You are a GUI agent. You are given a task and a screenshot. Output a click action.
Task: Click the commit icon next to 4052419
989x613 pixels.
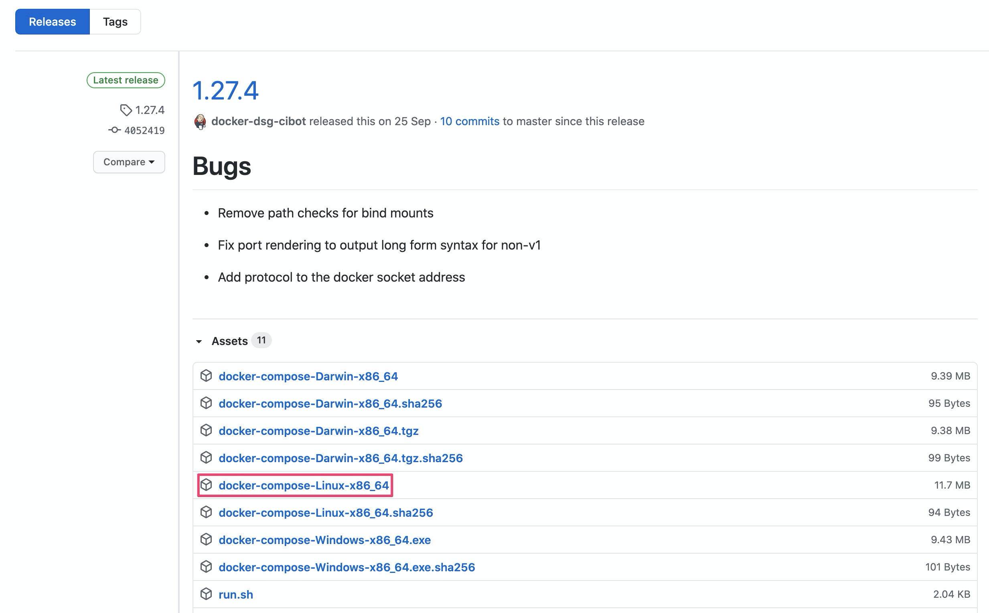(x=114, y=130)
